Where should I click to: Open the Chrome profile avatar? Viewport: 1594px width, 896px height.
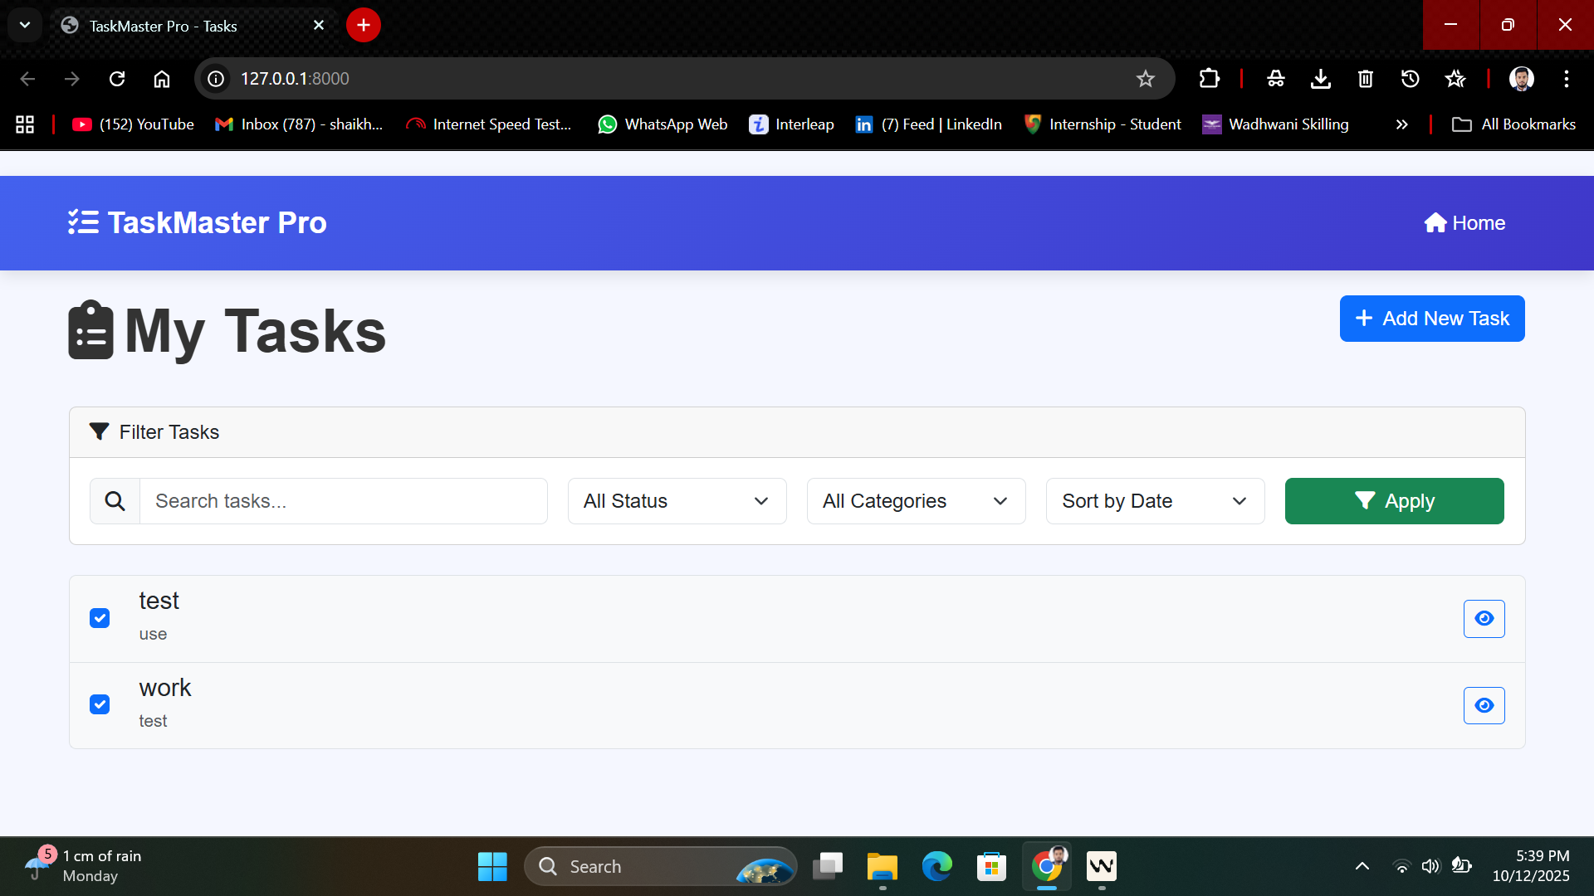click(x=1522, y=79)
